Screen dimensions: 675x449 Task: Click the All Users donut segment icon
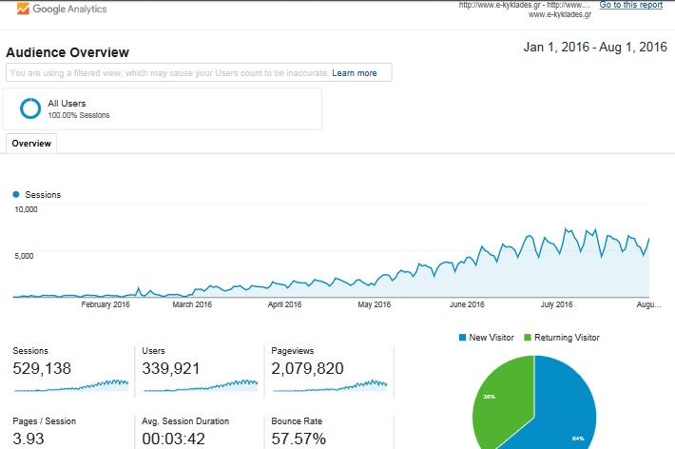tap(30, 108)
